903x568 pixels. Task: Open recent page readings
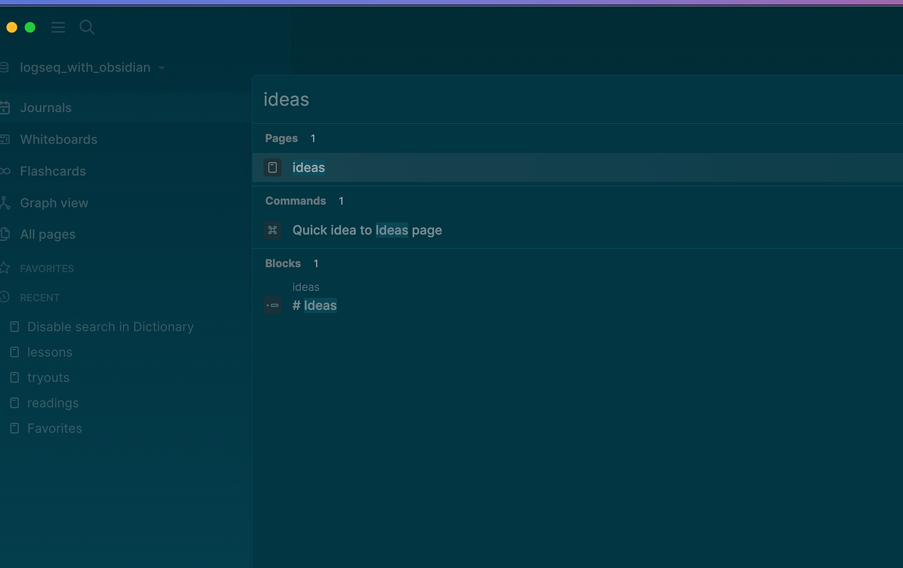[53, 403]
